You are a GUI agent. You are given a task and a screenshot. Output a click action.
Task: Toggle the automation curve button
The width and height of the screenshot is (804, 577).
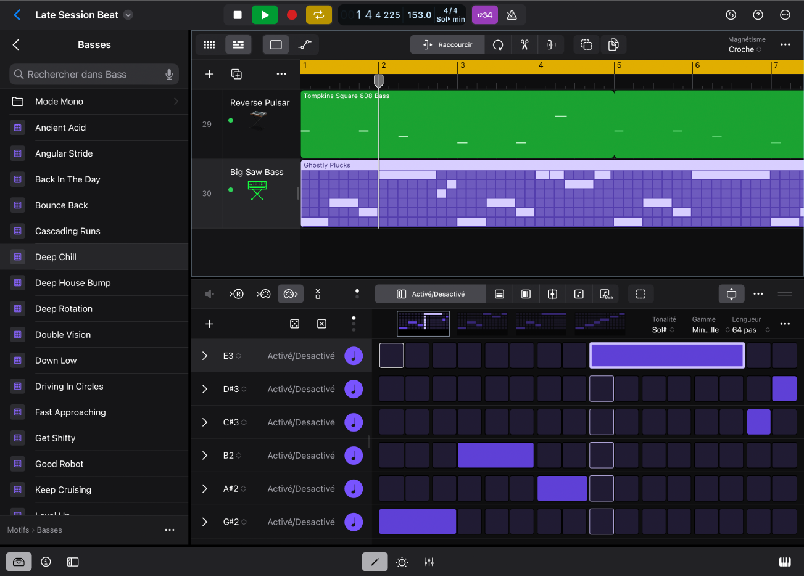(x=305, y=44)
